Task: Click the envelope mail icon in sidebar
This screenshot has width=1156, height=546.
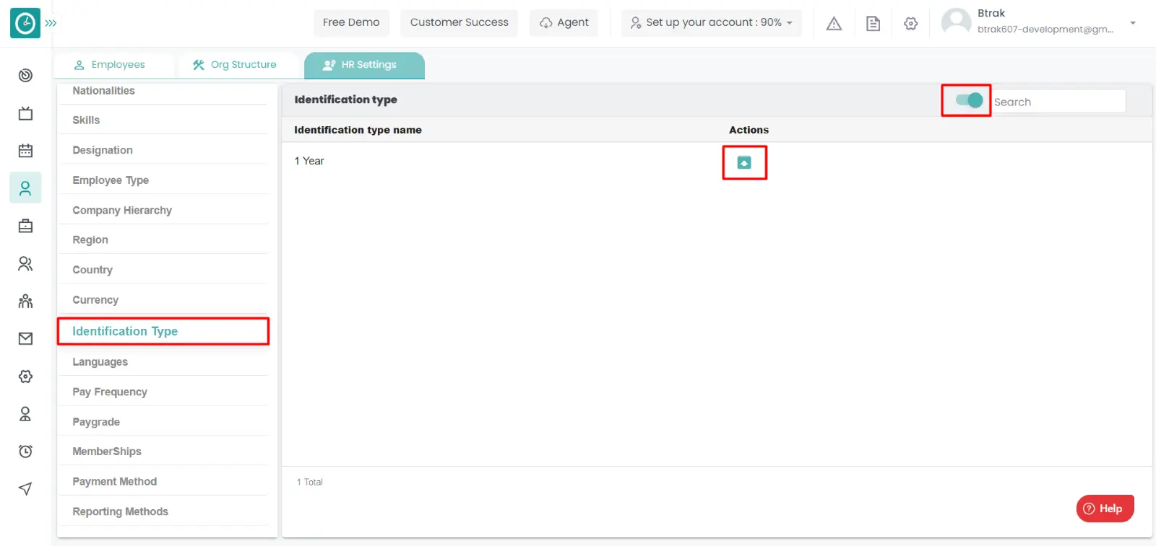Action: [25, 338]
